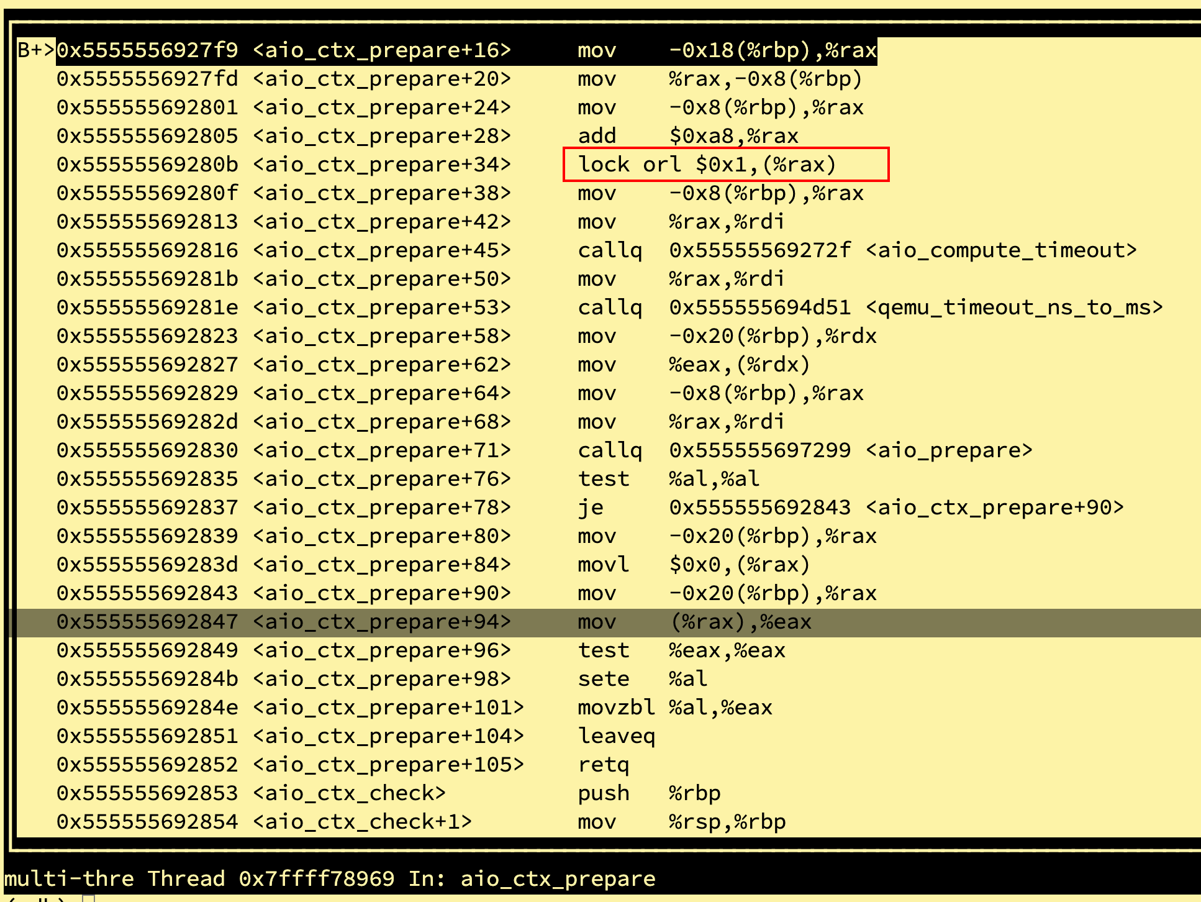Image resolution: width=1201 pixels, height=902 pixels.
Task: Click address 0x55555569283d
Action: pyautogui.click(x=147, y=565)
